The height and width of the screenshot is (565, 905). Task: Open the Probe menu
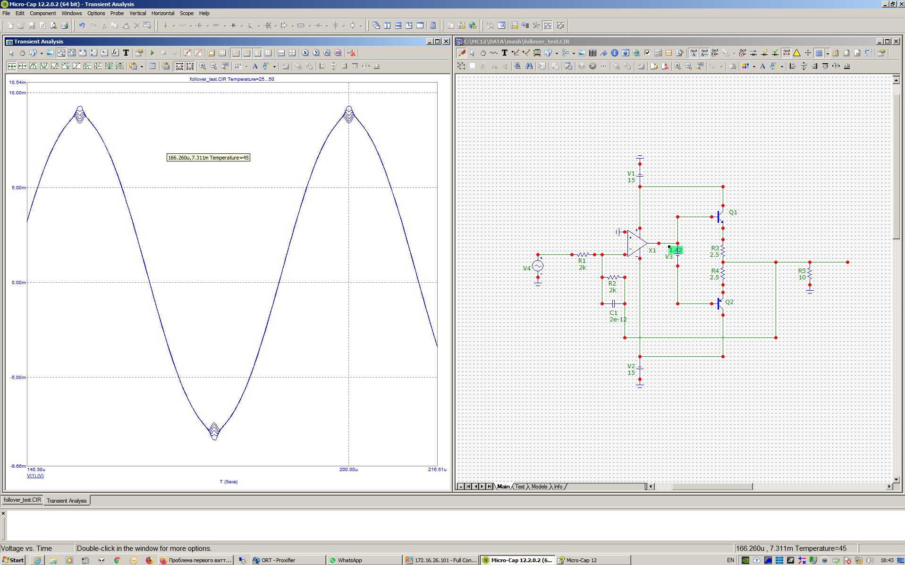(117, 13)
